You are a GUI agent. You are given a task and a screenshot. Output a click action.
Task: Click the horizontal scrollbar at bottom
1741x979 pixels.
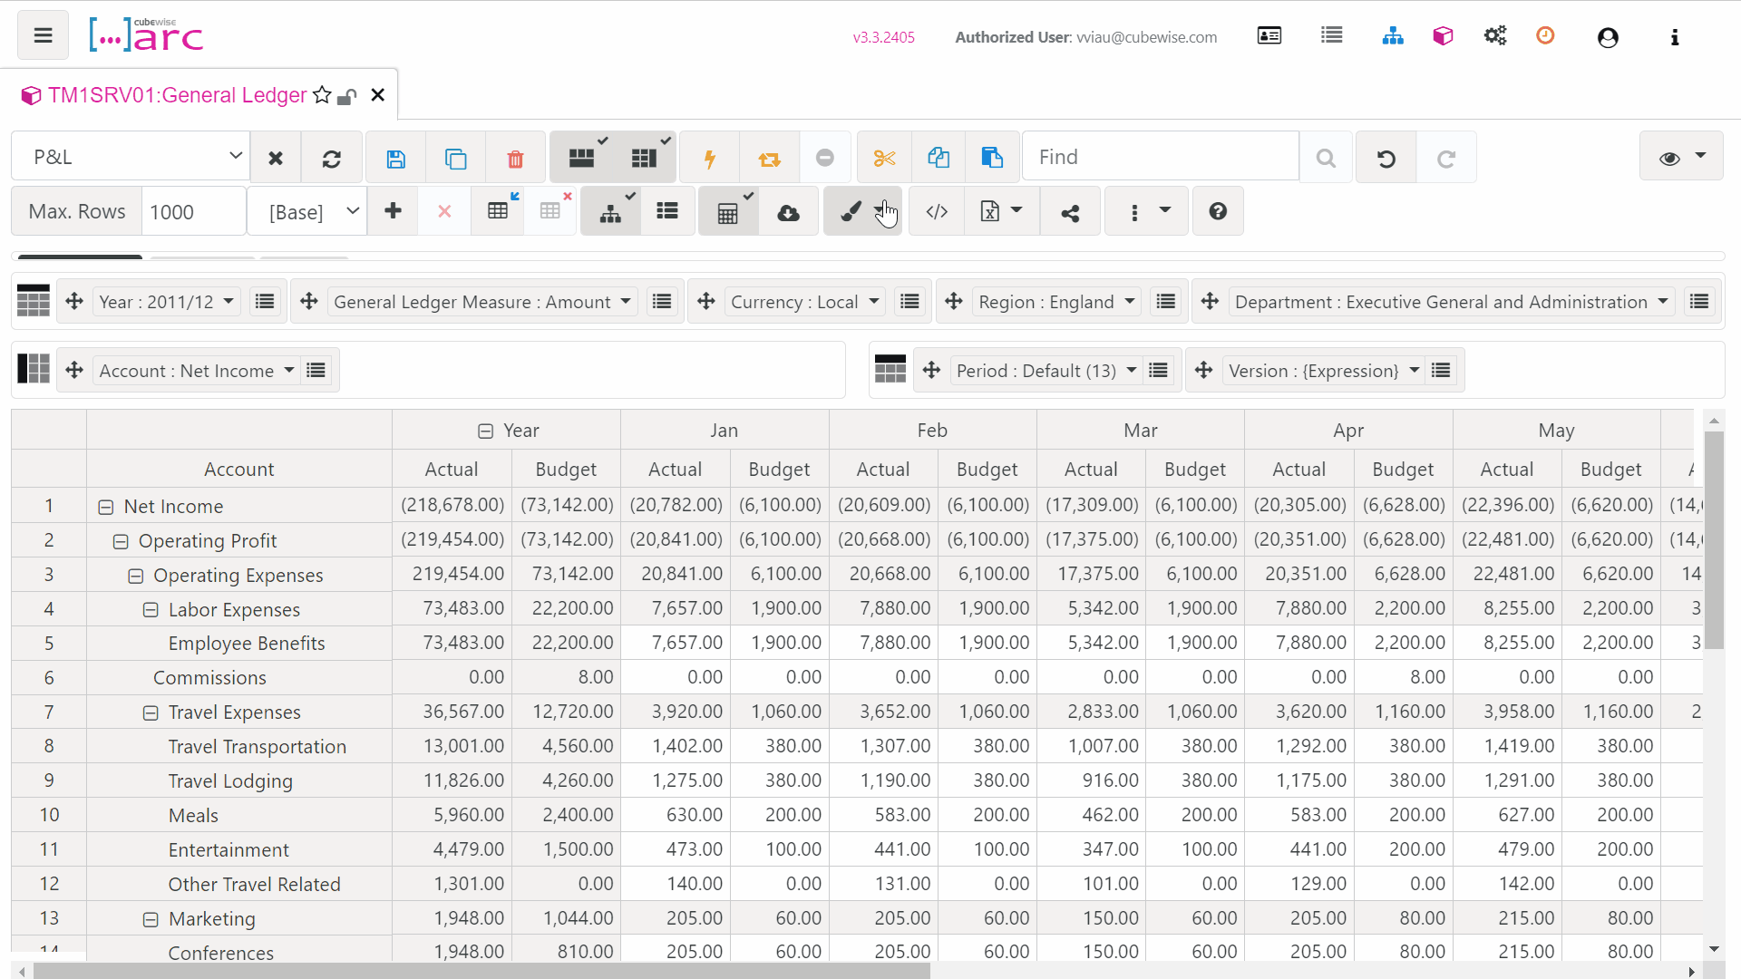coord(481,971)
